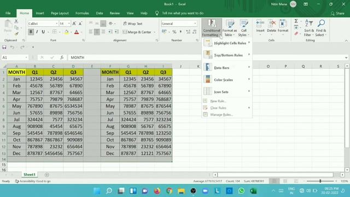Open the Font size dropdown
The image size is (350, 197).
(69, 24)
